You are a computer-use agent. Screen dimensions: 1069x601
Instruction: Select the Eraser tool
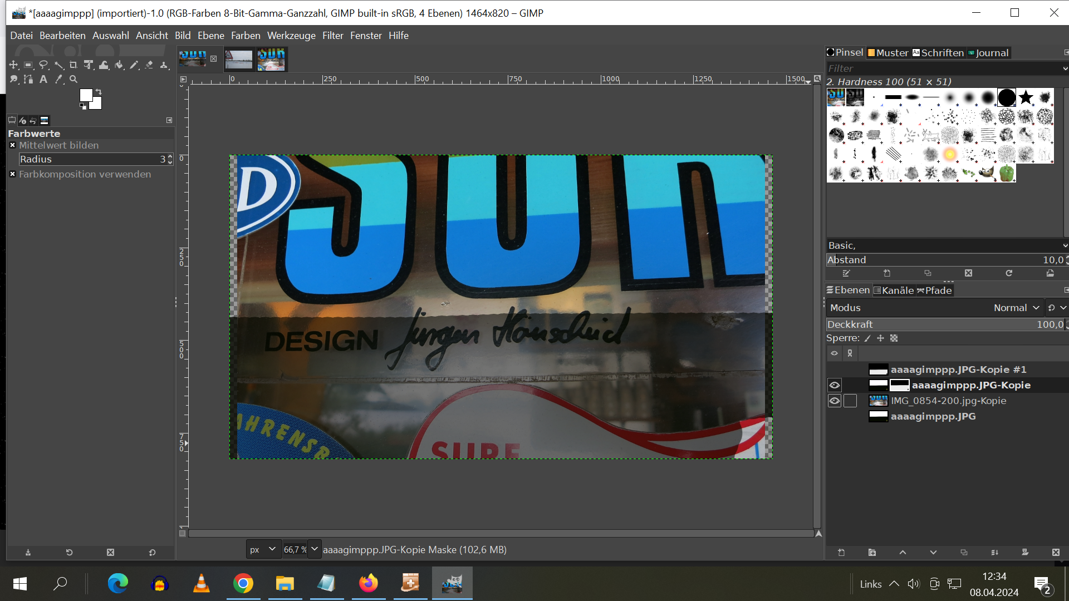tap(149, 65)
